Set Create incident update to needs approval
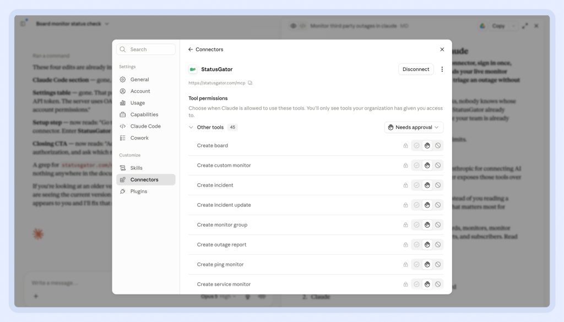564x322 pixels. click(x=427, y=205)
